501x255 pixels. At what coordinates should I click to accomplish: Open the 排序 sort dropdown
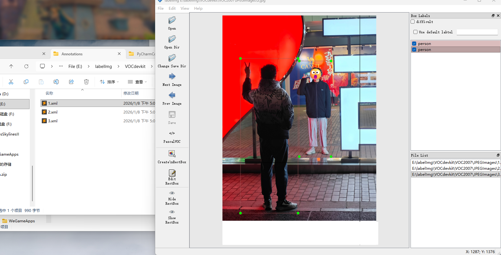pos(109,82)
